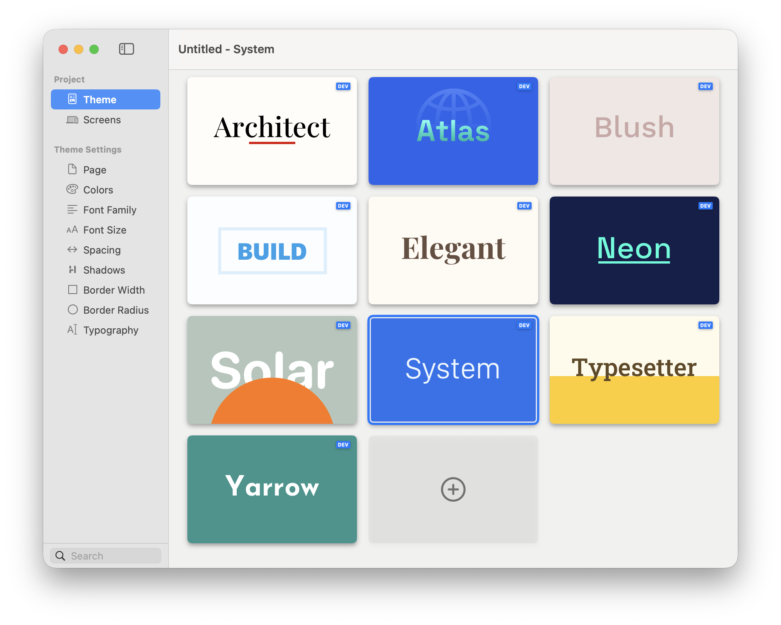Toggle the sidebar panel icon

coord(126,49)
